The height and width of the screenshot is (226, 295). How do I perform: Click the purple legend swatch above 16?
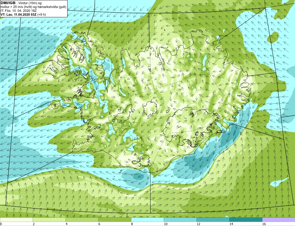tap(279, 219)
